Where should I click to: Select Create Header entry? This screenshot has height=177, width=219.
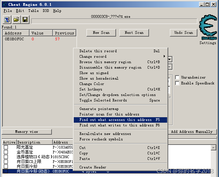[x=120, y=167]
